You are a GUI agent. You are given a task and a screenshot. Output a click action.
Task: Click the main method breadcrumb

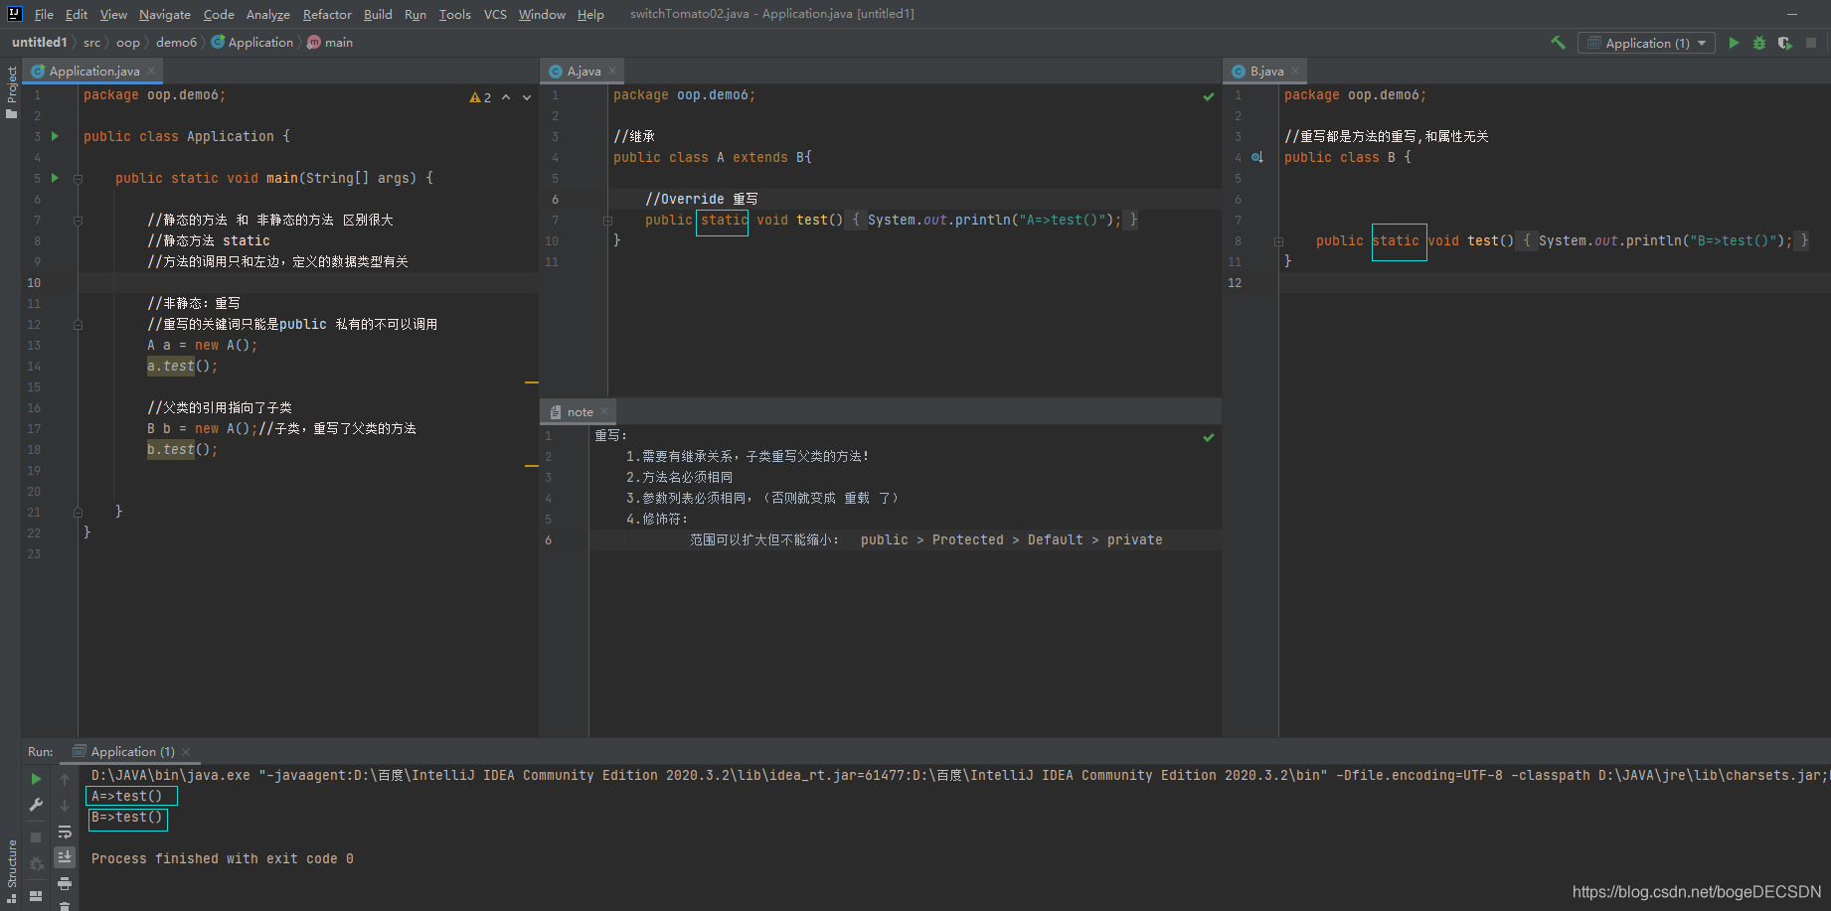331,42
